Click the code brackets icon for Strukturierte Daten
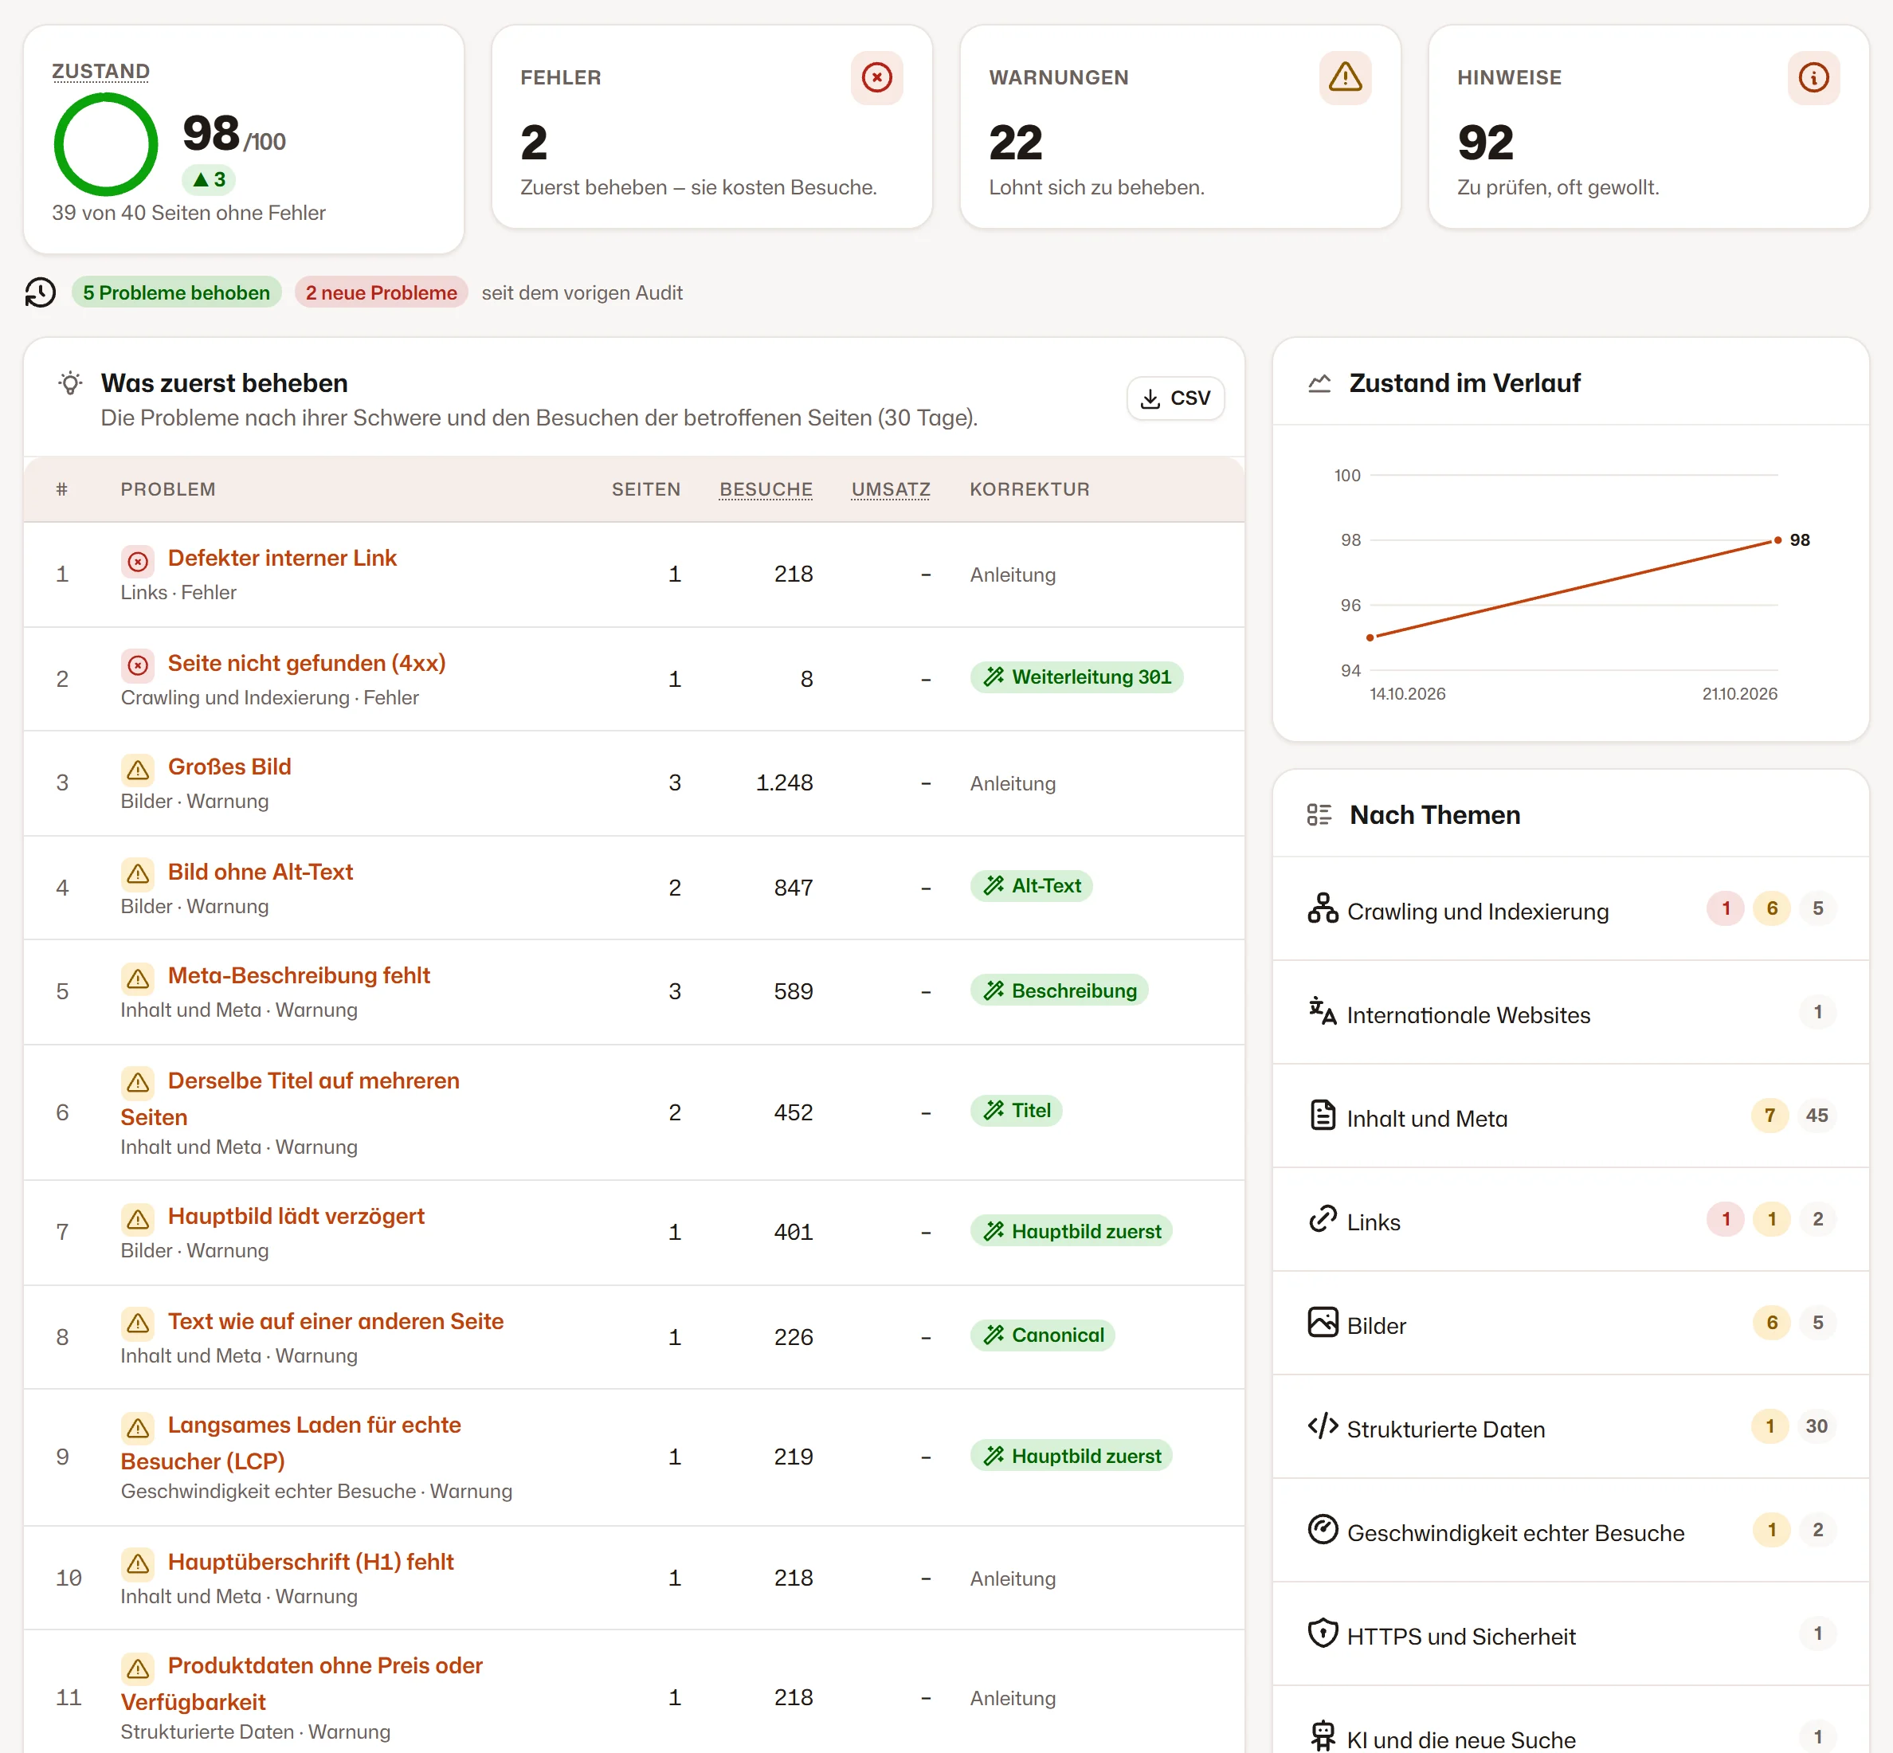1893x1753 pixels. pos(1322,1426)
